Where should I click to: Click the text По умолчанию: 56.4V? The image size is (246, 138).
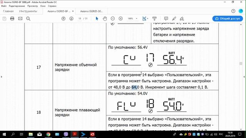128,47
